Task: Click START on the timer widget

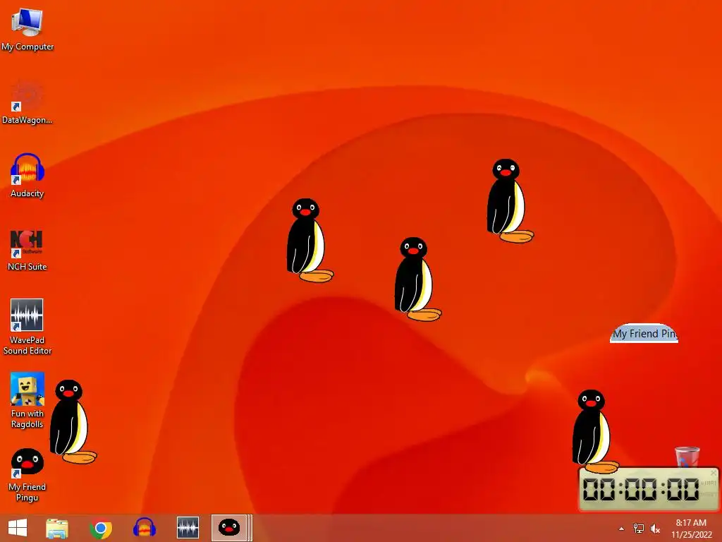Action: pos(708,483)
